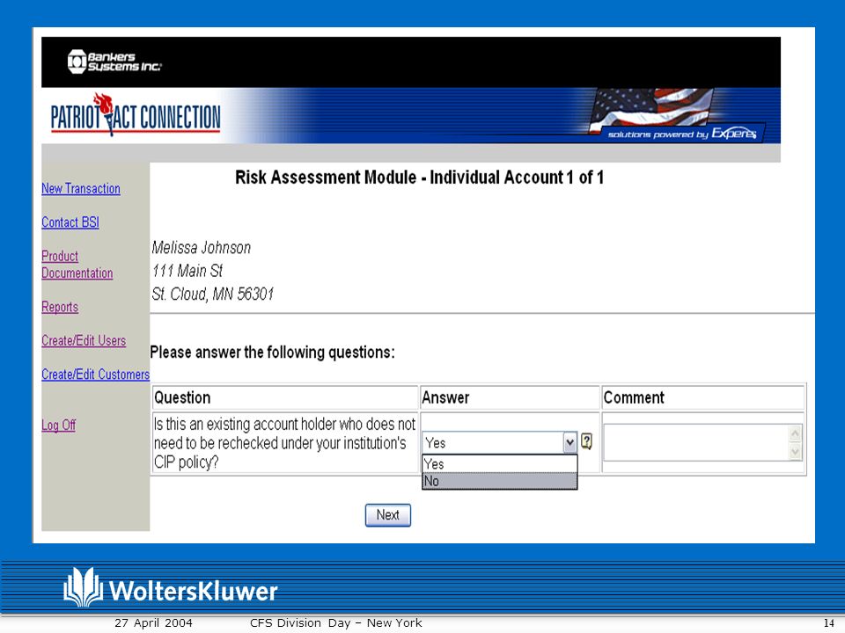Go to the Reports page
This screenshot has width=845, height=633.
pyautogui.click(x=60, y=307)
